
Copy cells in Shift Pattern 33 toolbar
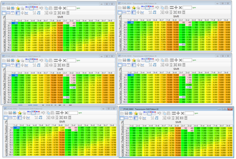point(46,8)
